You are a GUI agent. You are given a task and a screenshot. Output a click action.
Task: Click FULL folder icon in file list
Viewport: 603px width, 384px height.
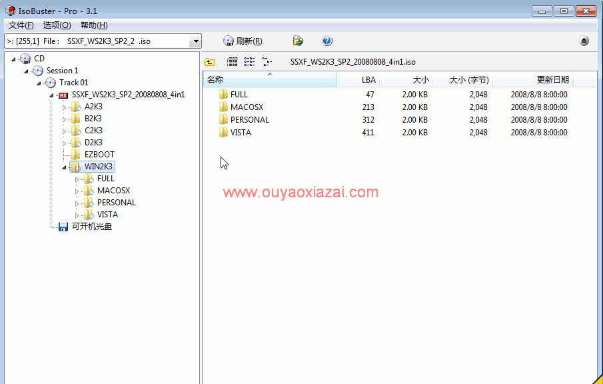pyautogui.click(x=223, y=94)
